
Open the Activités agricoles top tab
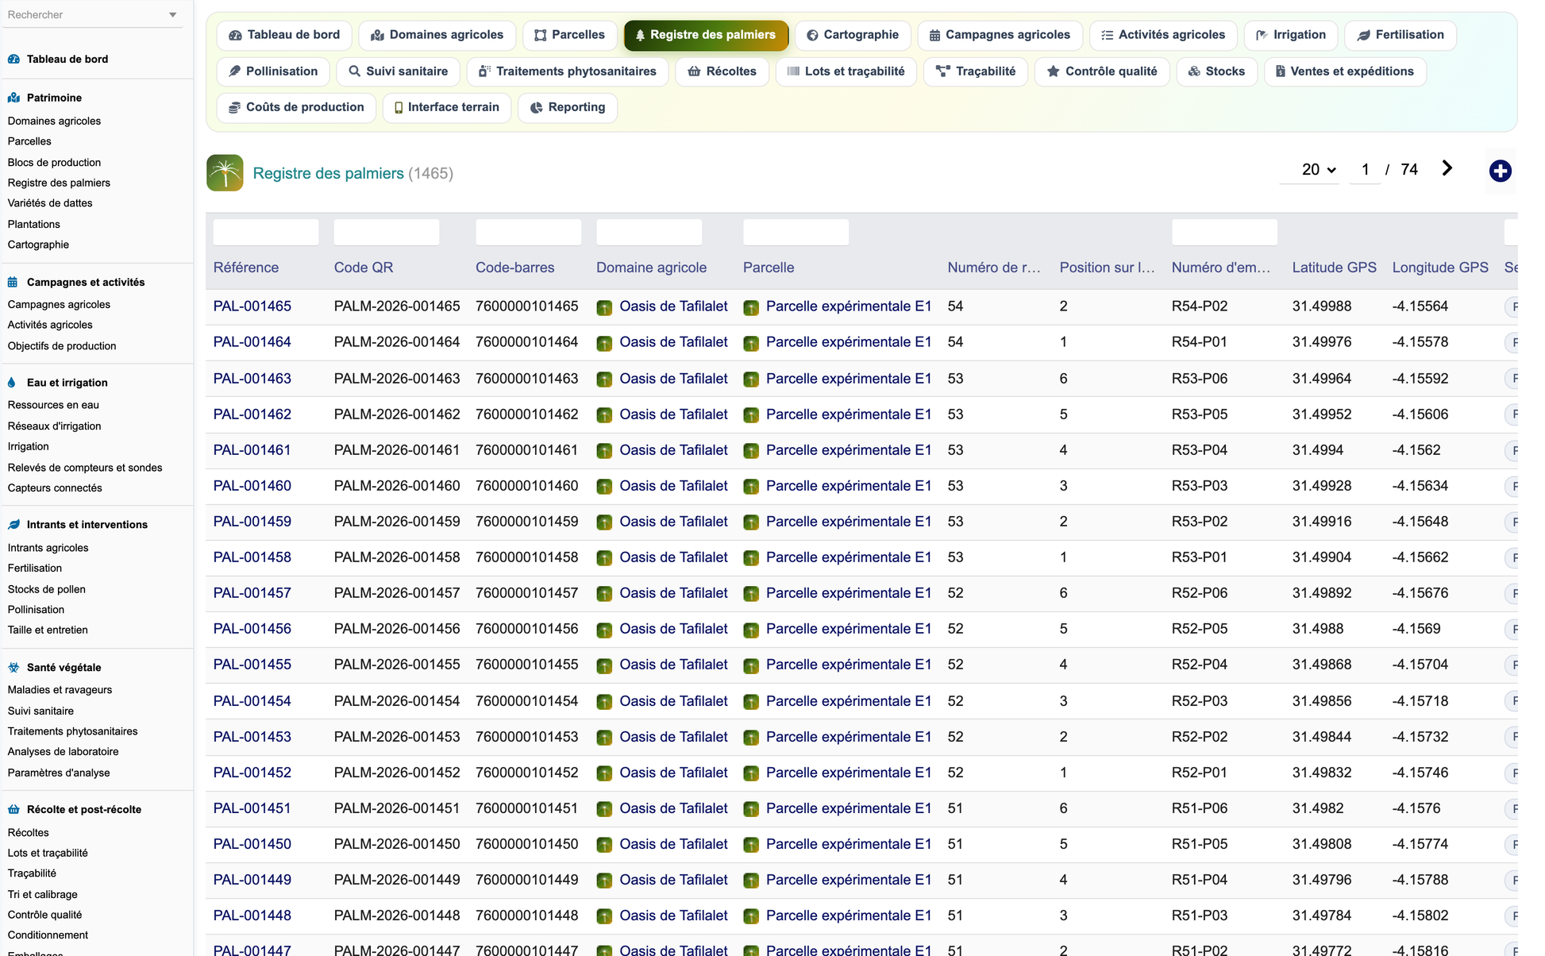coord(1163,35)
